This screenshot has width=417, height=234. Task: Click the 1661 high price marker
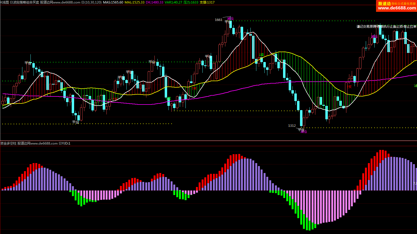coord(219,20)
